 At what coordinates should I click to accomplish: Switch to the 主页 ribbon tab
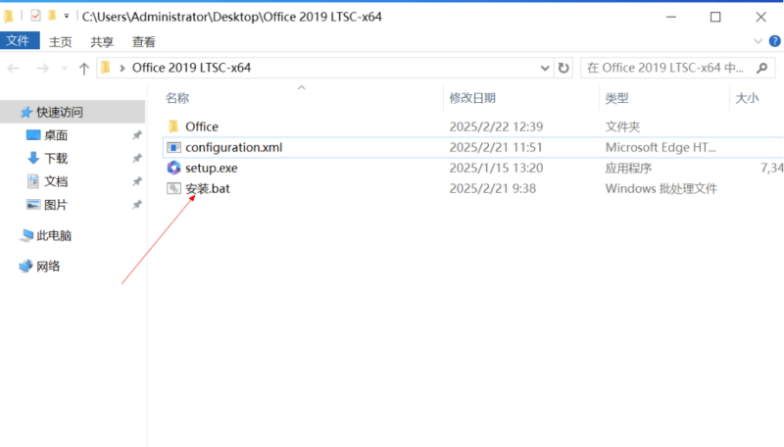tap(61, 41)
